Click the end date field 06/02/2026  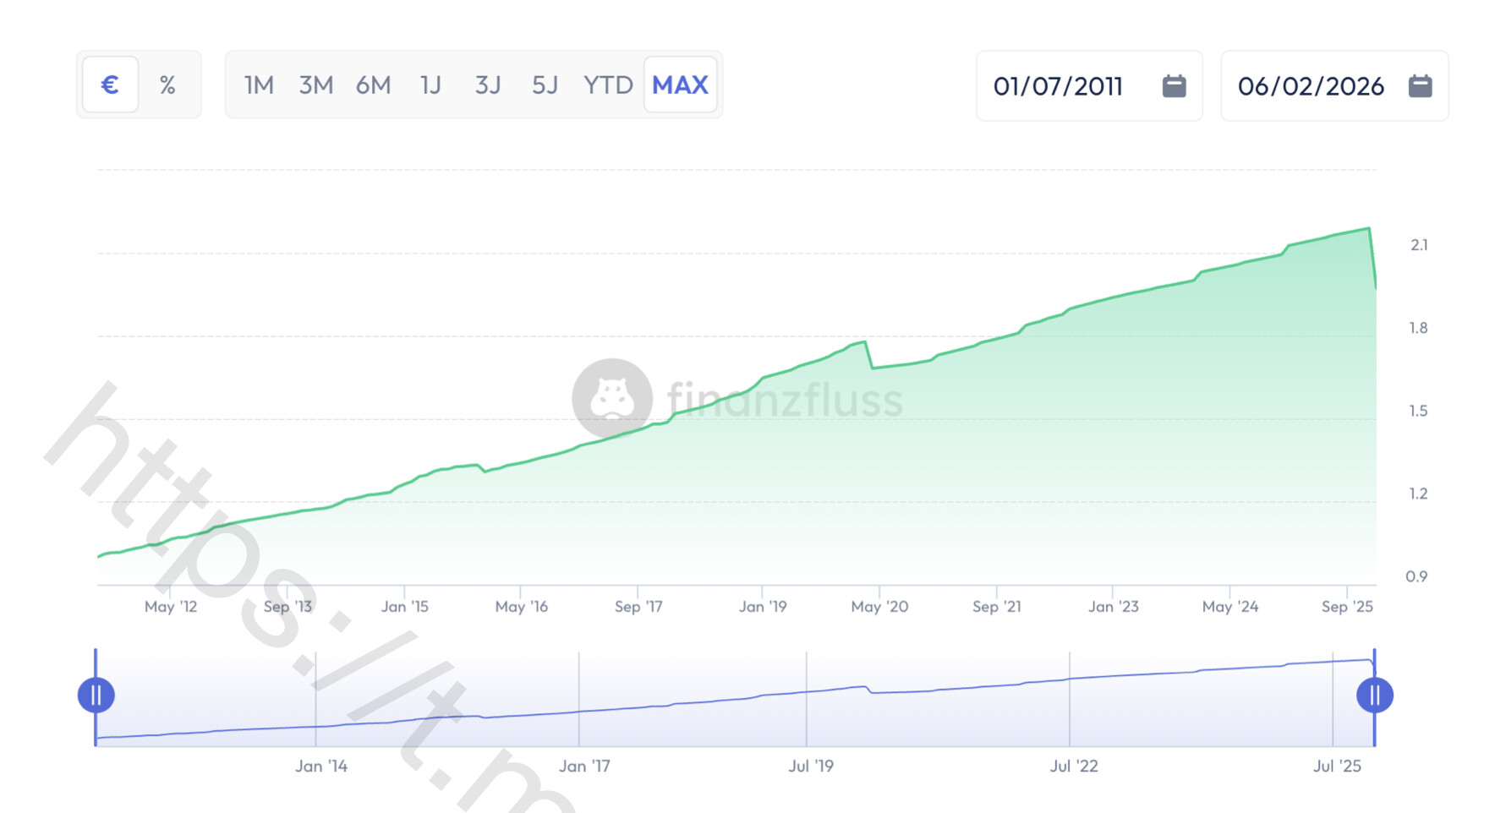[x=1310, y=86]
